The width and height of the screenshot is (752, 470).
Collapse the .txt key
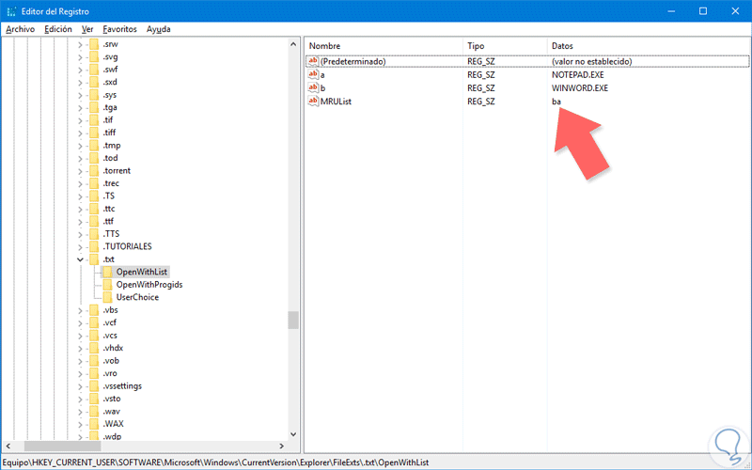tap(80, 259)
